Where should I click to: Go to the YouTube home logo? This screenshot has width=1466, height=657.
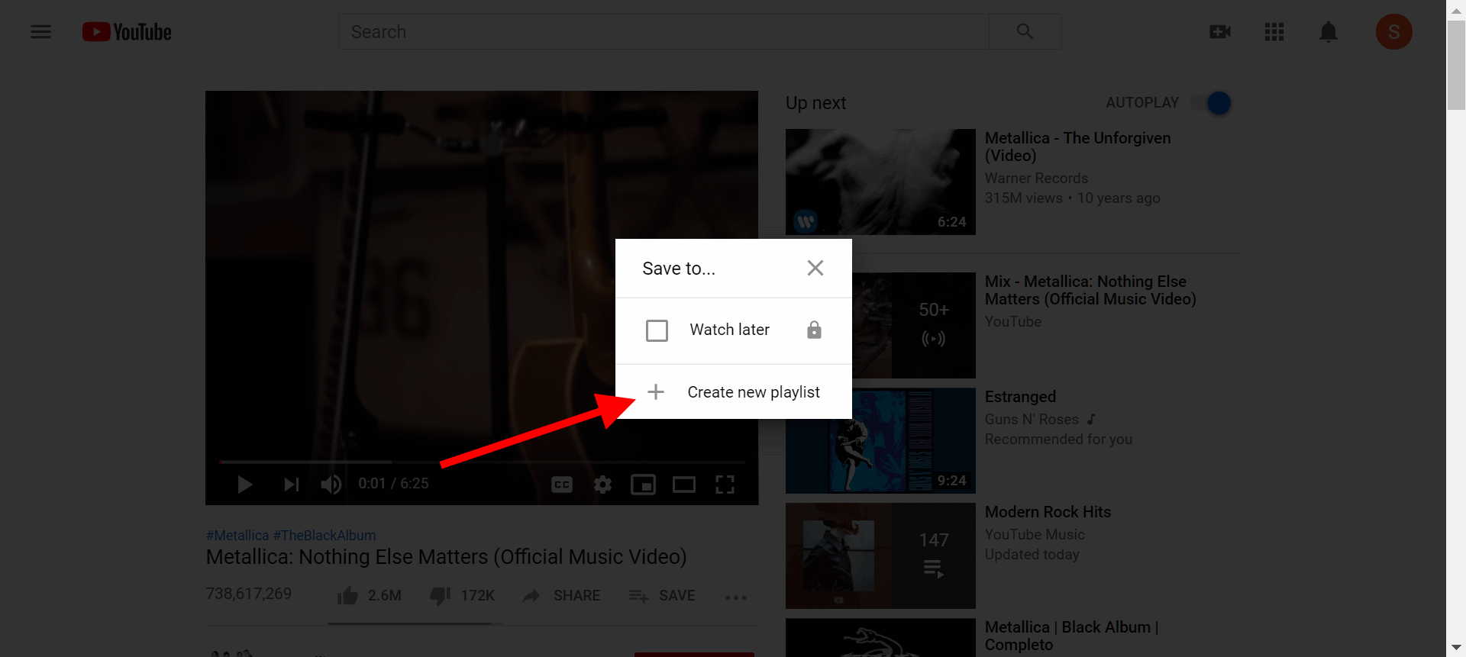pyautogui.click(x=127, y=32)
